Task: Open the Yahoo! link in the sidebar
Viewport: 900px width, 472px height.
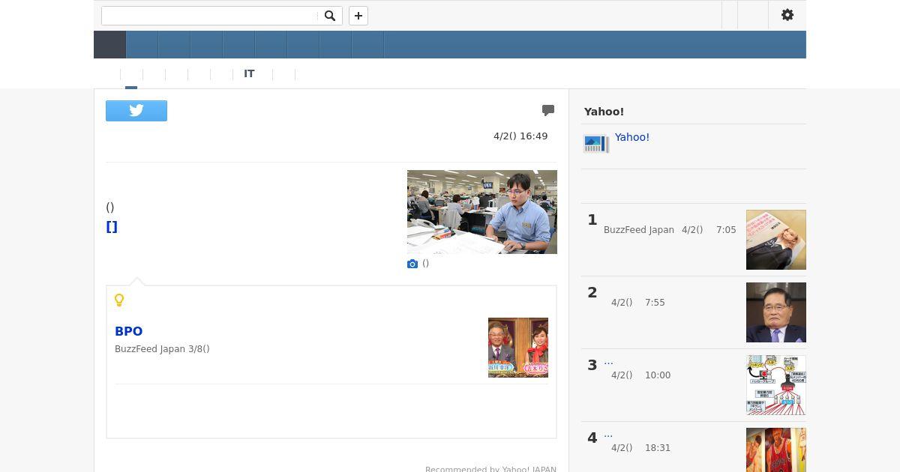Action: pyautogui.click(x=632, y=137)
